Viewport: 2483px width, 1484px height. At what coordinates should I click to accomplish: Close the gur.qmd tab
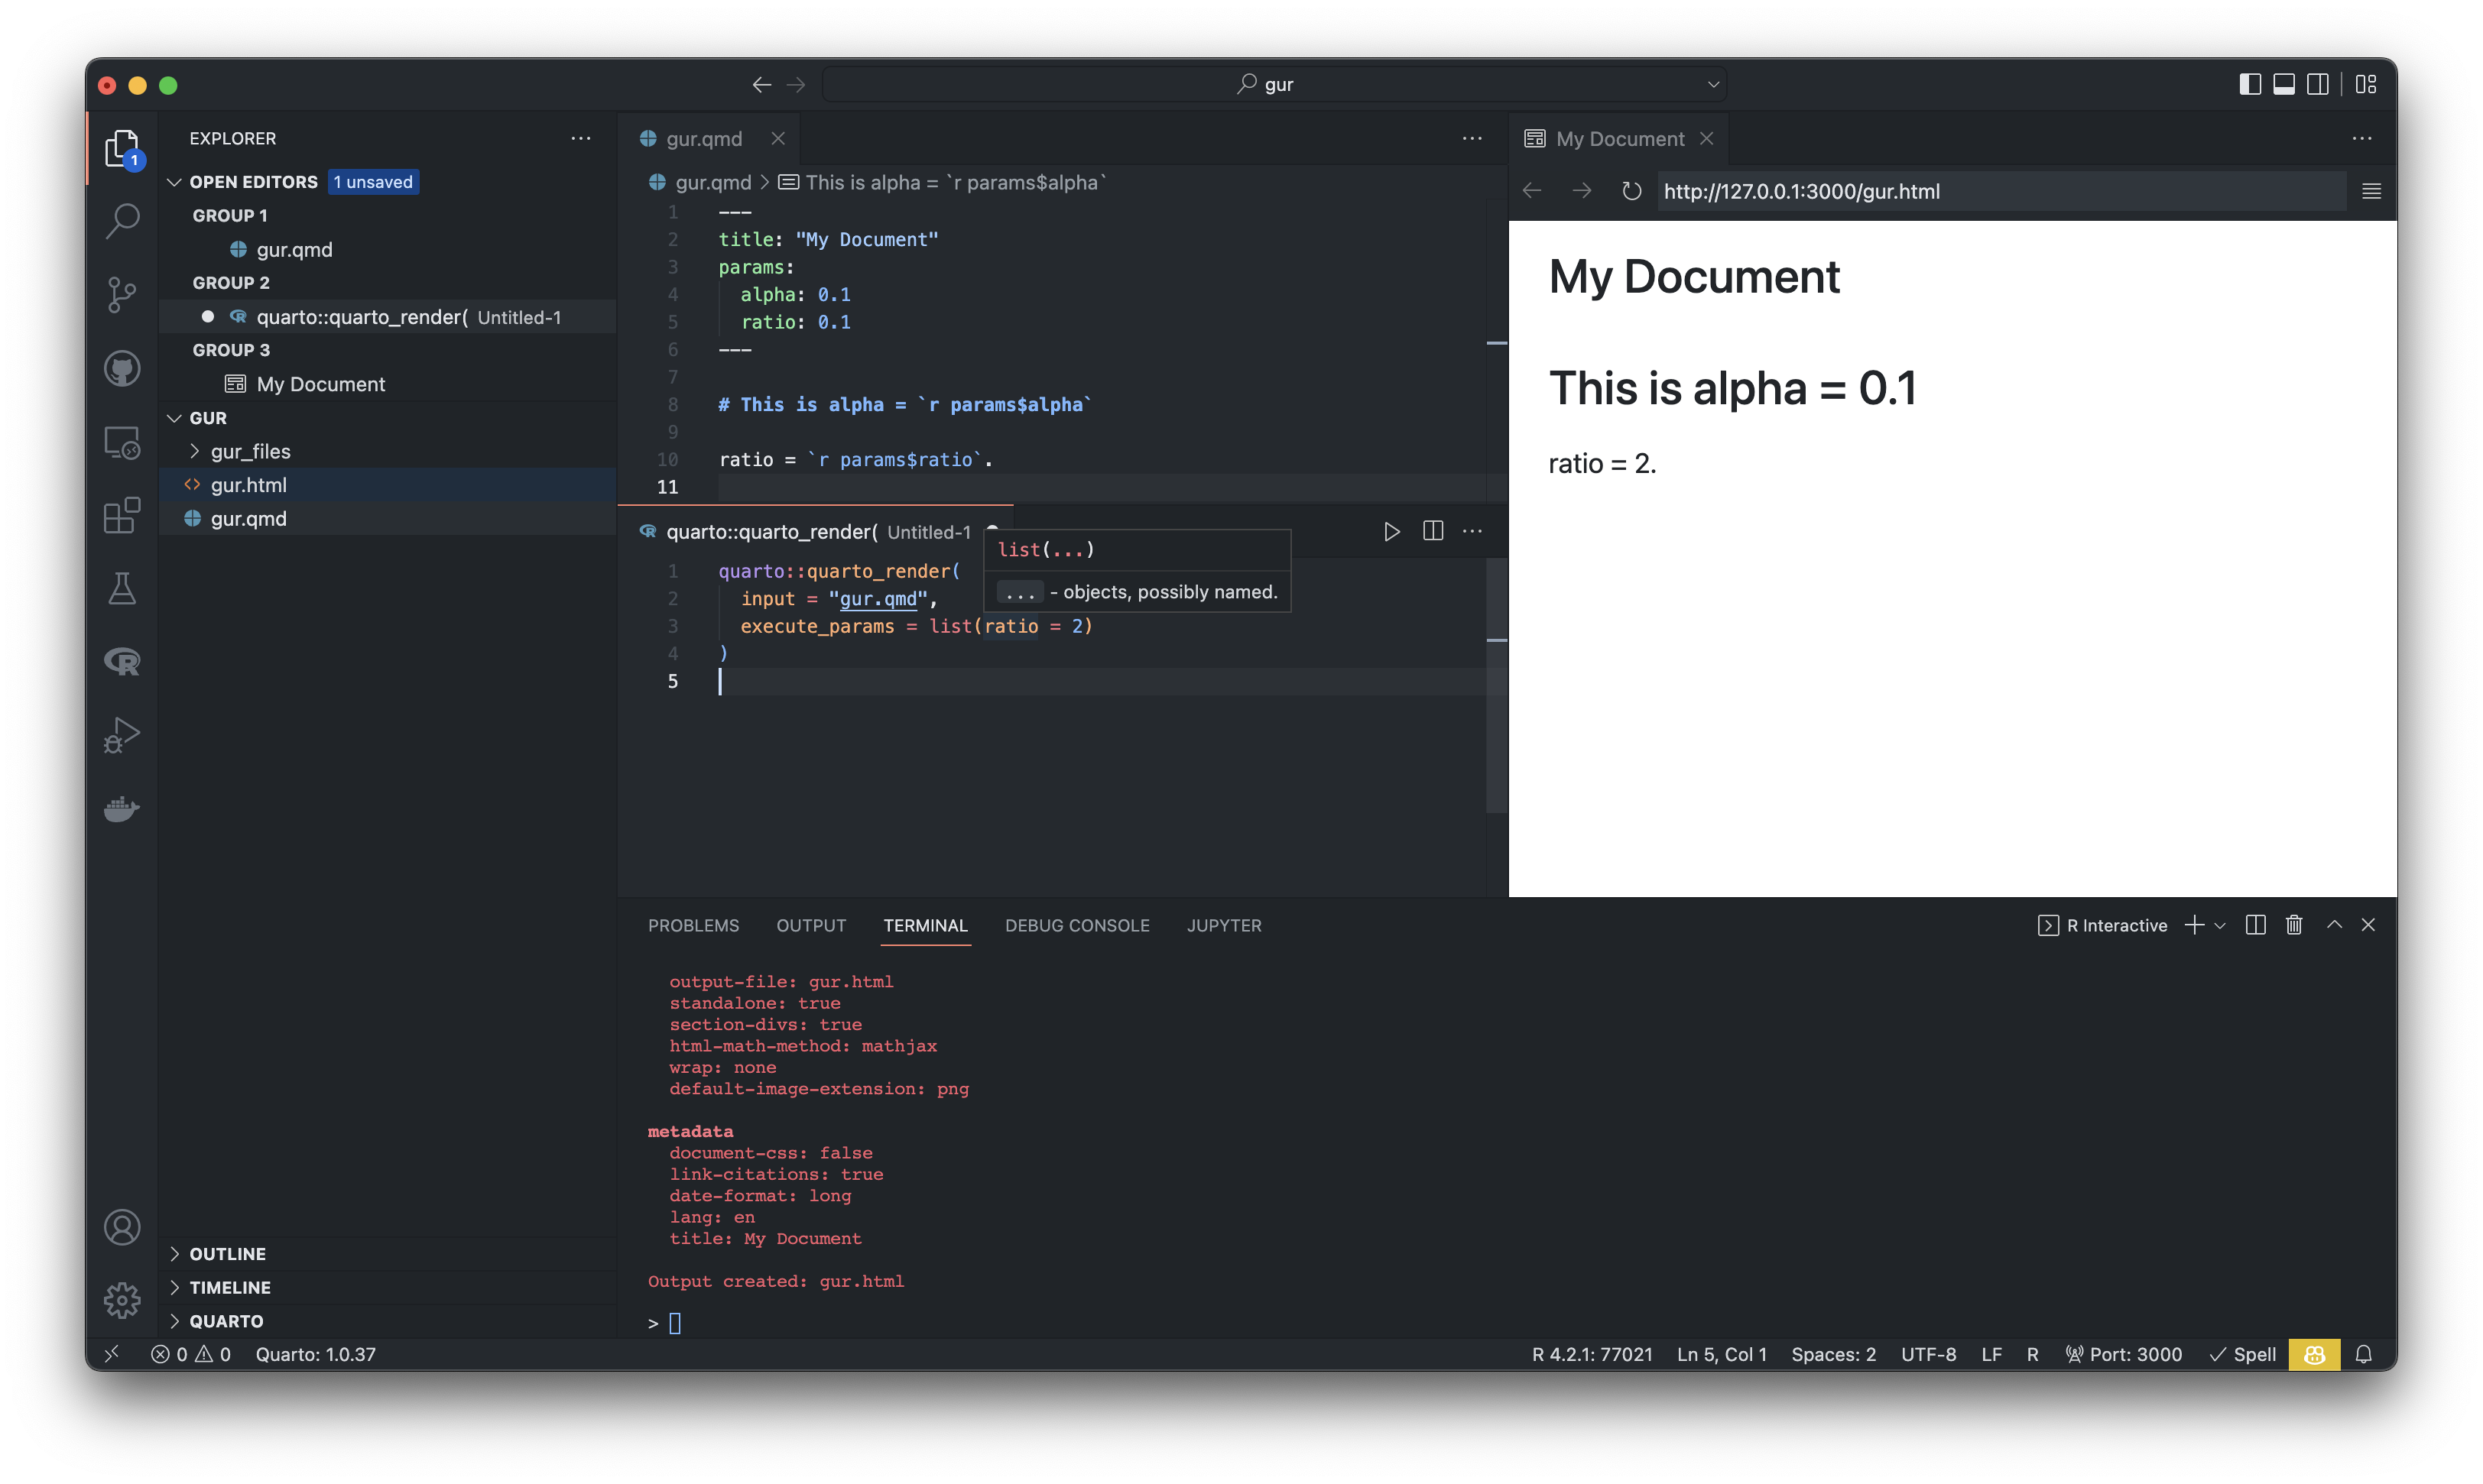(778, 138)
